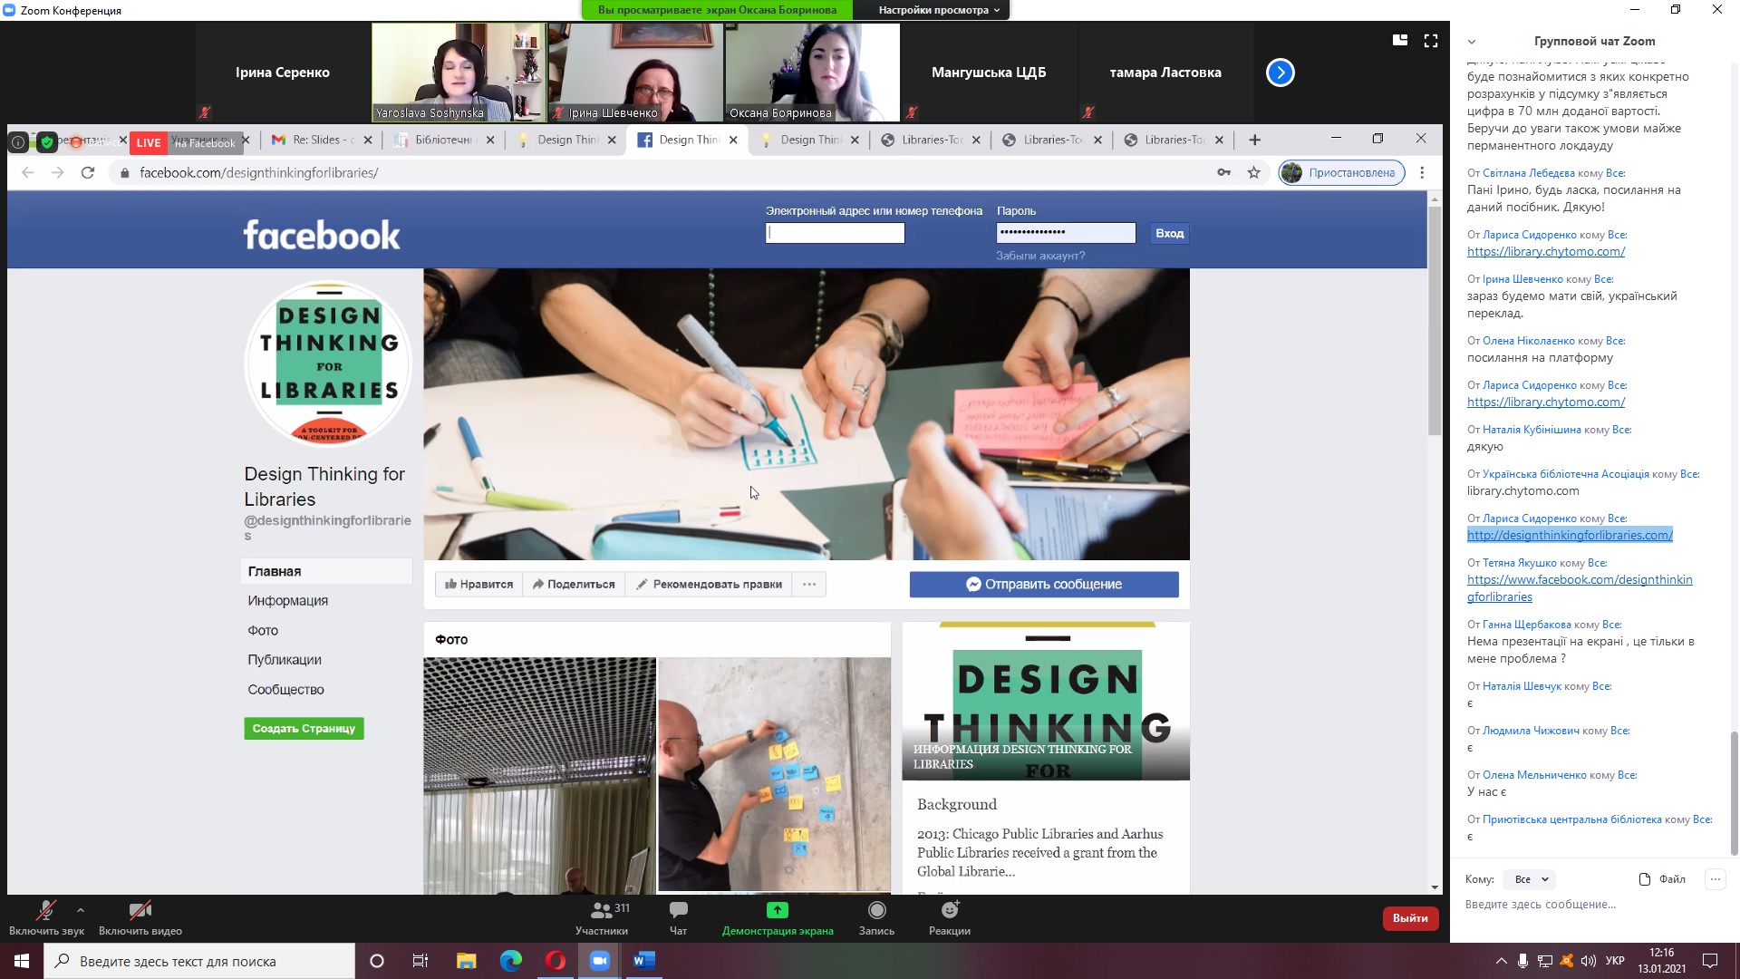Open Word from taskbar
The image size is (1740, 979).
(x=644, y=961)
